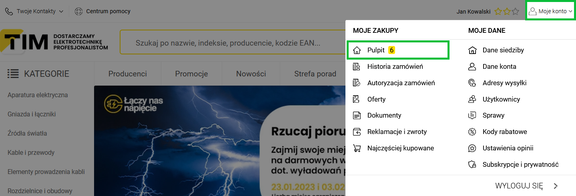This screenshot has height=196, width=576.
Task: Open Dane konta settings
Action: 500,66
